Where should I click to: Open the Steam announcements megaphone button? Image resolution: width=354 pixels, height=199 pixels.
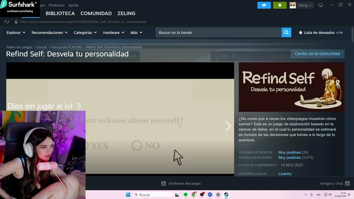[x=264, y=5]
